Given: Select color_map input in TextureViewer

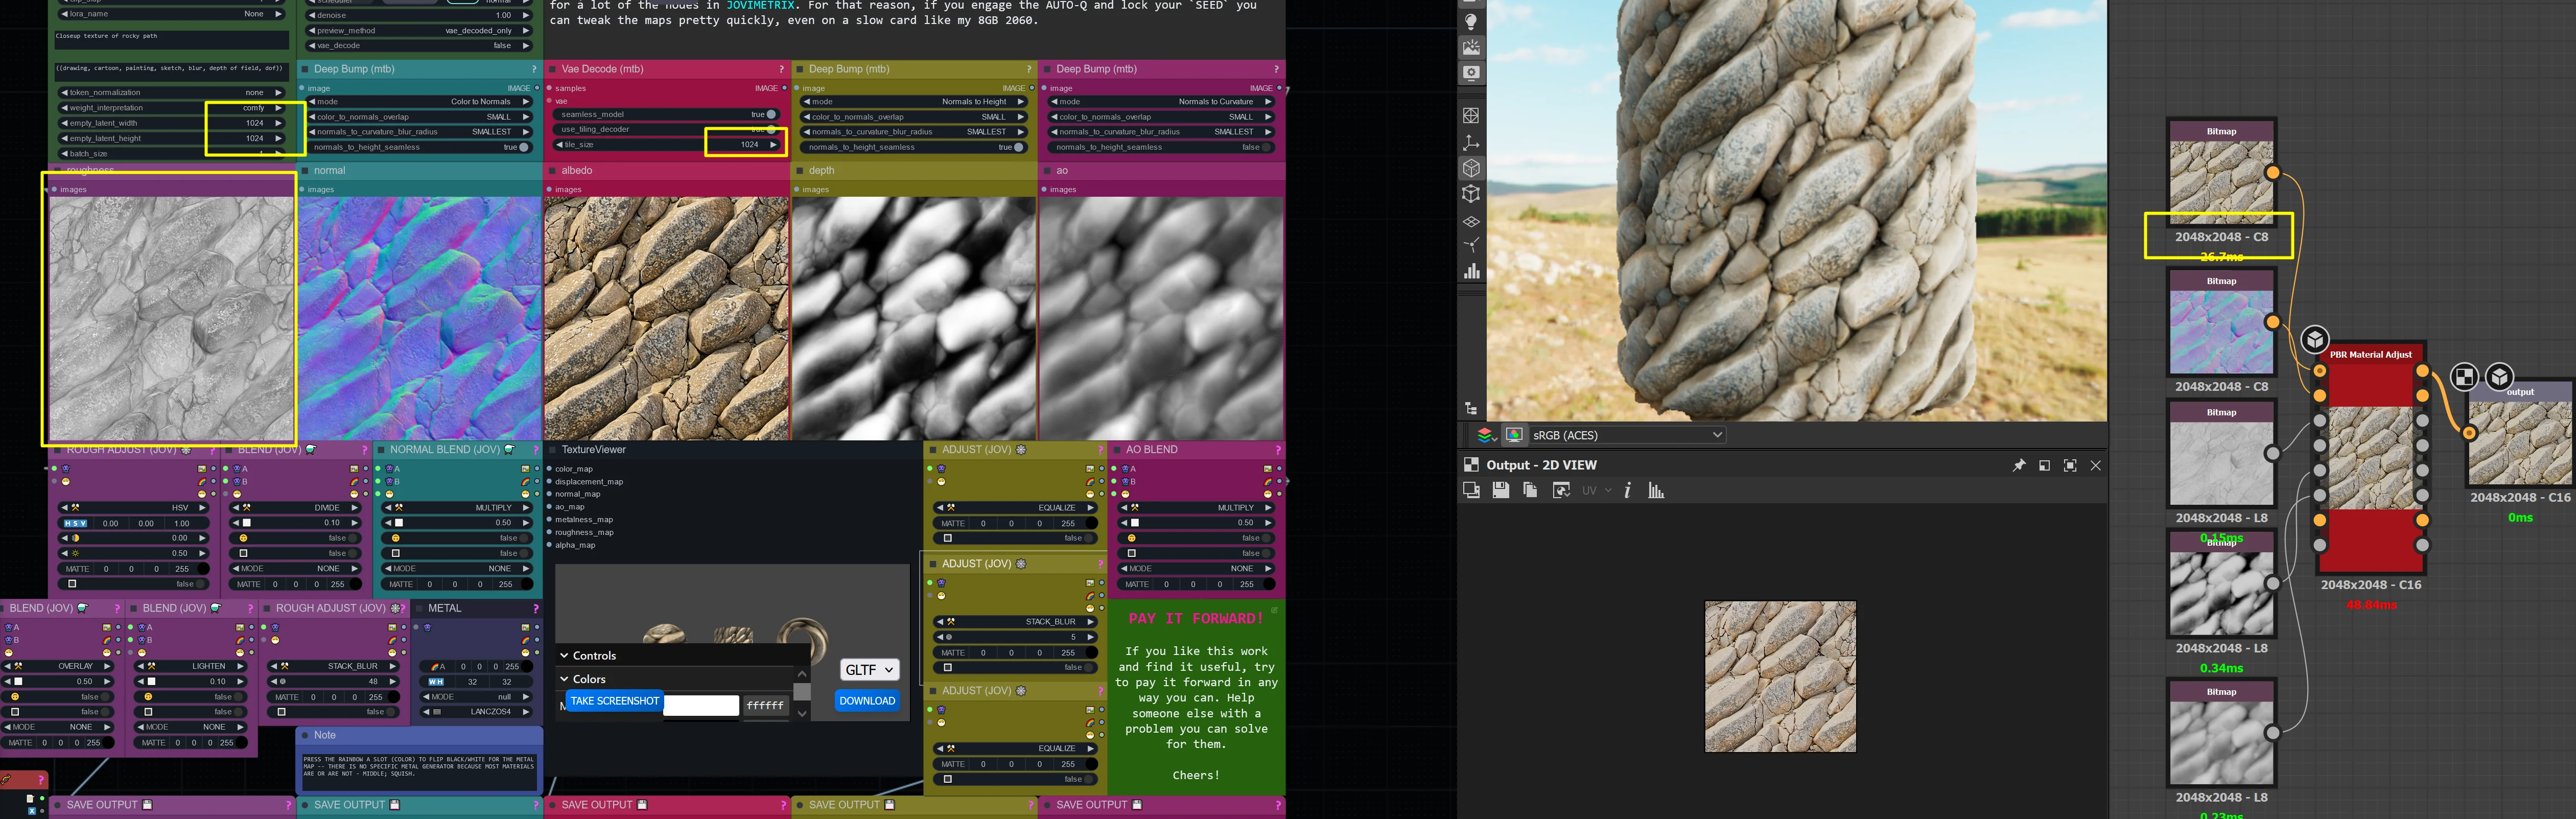Looking at the screenshot, I should 574,469.
